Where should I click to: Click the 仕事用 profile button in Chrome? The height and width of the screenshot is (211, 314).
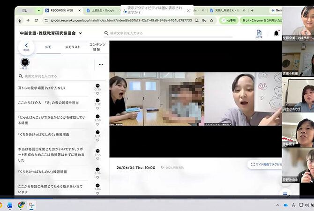click(229, 21)
